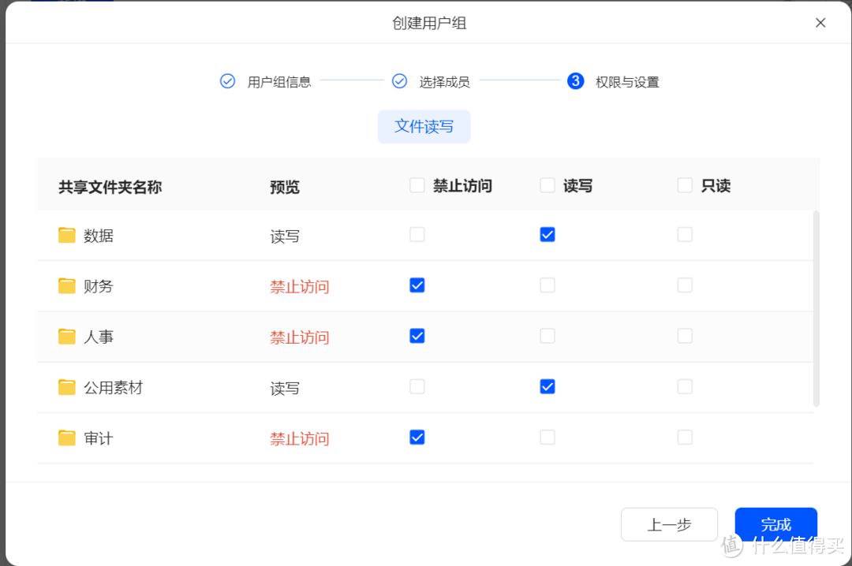Screen dimensions: 852x566
Task: Click the step 3 numbered circle icon
Action: pos(575,80)
